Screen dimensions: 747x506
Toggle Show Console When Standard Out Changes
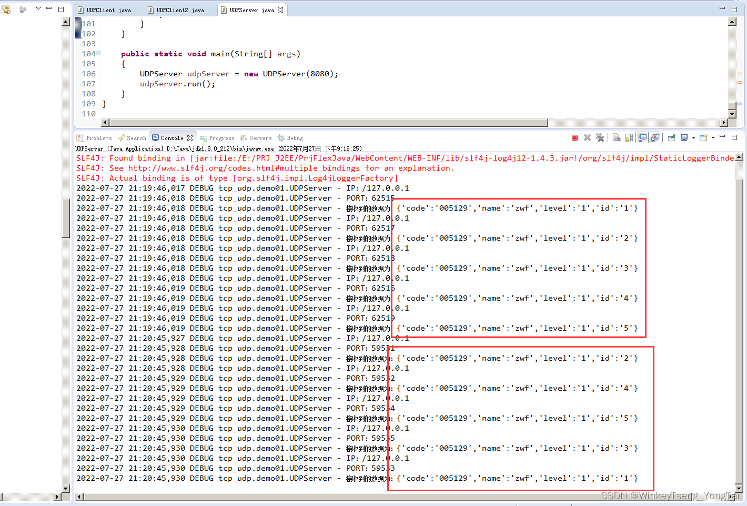642,137
